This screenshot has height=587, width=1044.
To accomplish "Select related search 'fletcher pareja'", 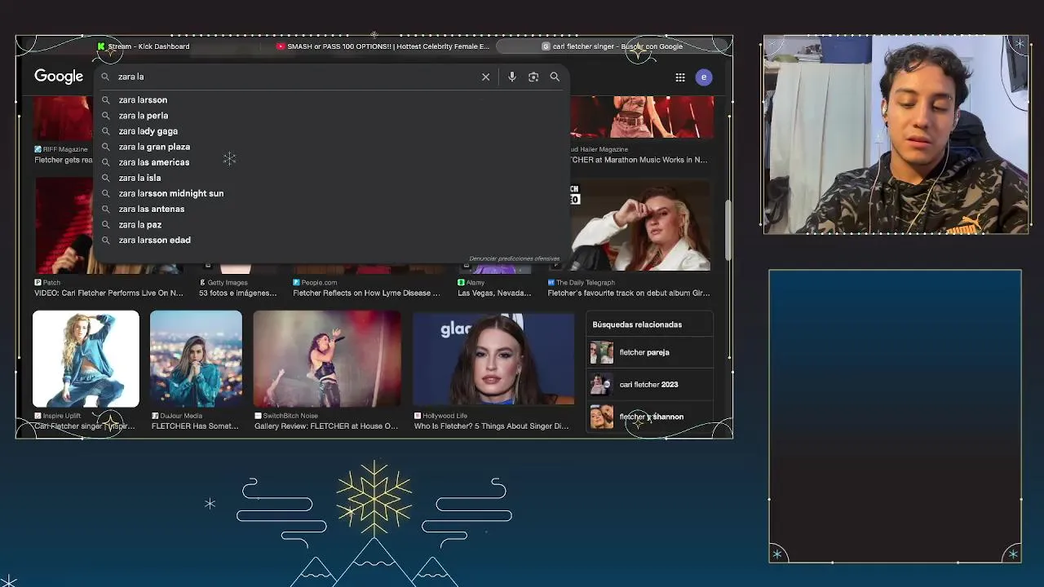I will [650, 352].
